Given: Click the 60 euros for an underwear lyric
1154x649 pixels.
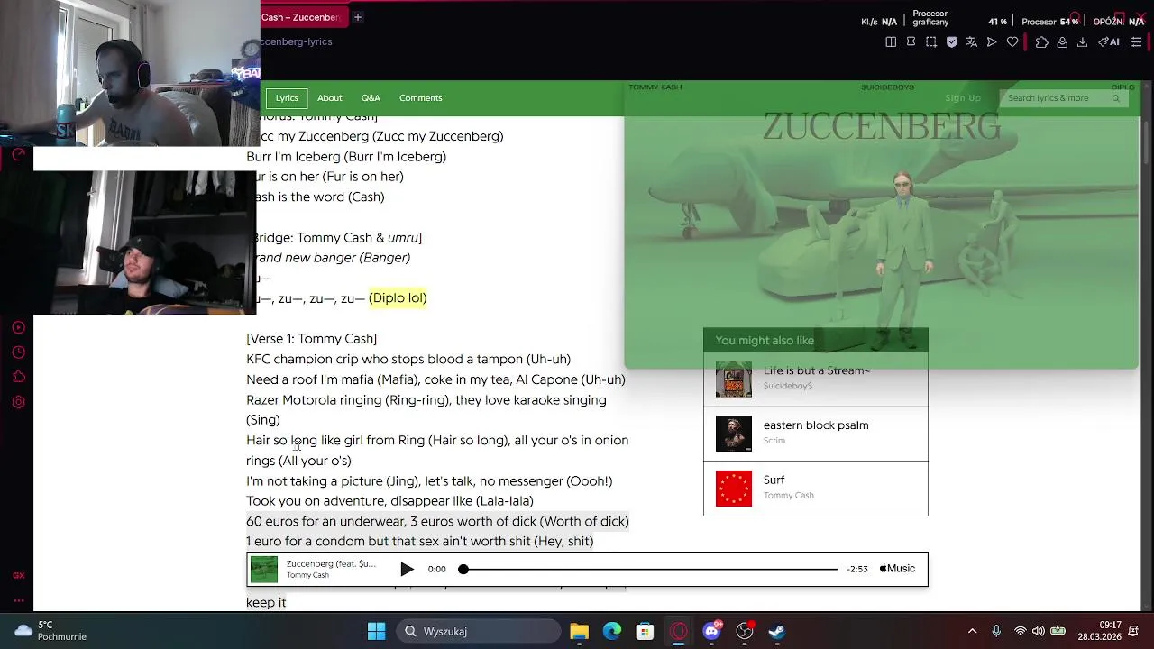Looking at the screenshot, I should tap(437, 521).
